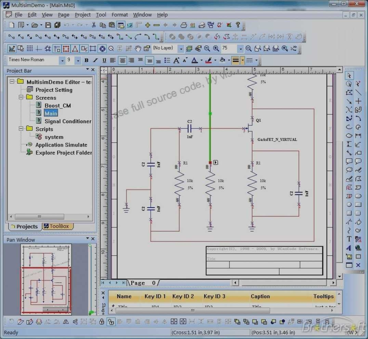This screenshot has width=368, height=339.
Task: Activate the Zoom In magnifier tool
Action: [x=216, y=48]
